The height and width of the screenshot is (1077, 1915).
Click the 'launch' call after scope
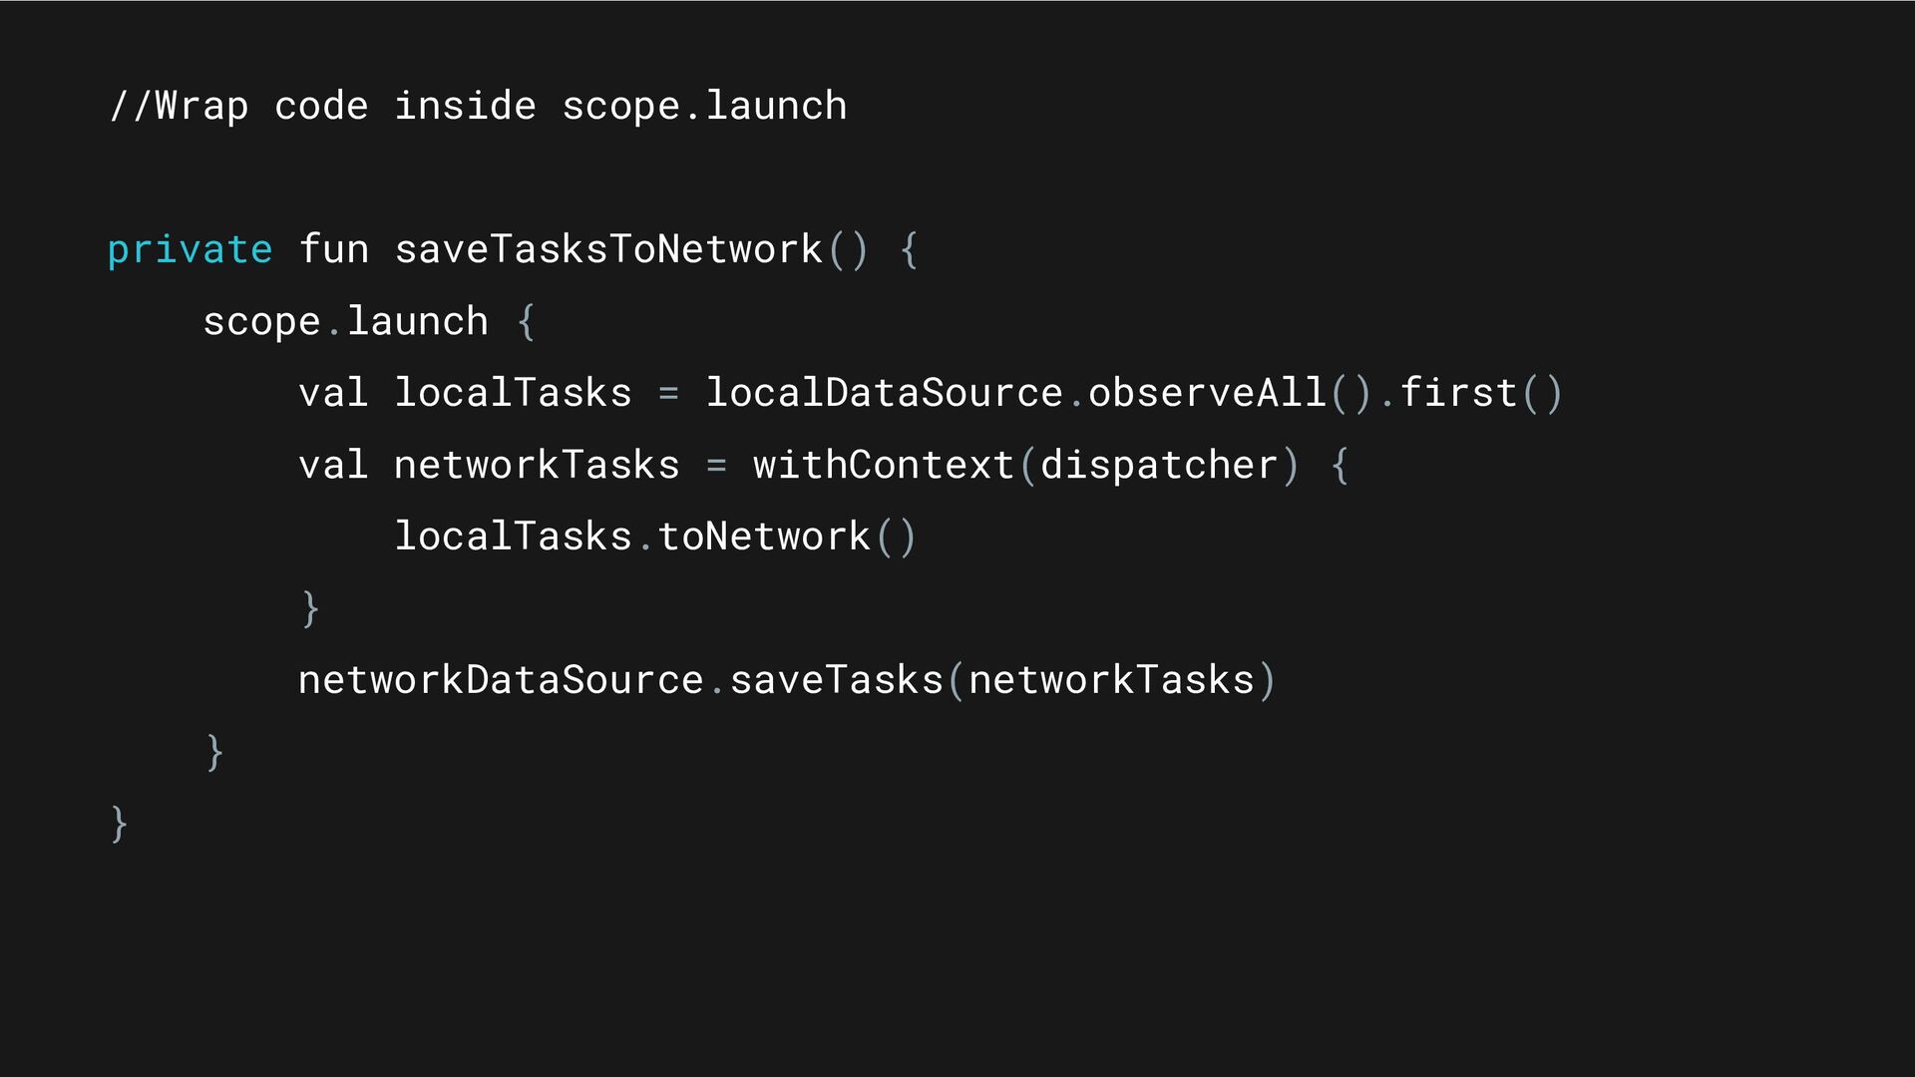(x=417, y=321)
